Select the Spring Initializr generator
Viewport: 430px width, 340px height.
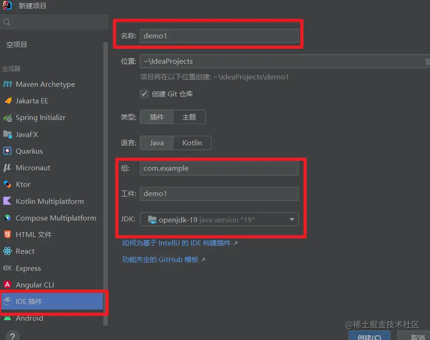[52, 117]
